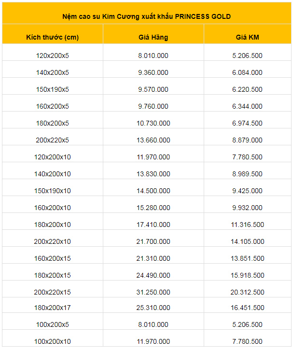Image resolution: width=293 pixels, height=352 pixels.
Task: Click the 9.932.000 promo price
Action: tap(247, 208)
